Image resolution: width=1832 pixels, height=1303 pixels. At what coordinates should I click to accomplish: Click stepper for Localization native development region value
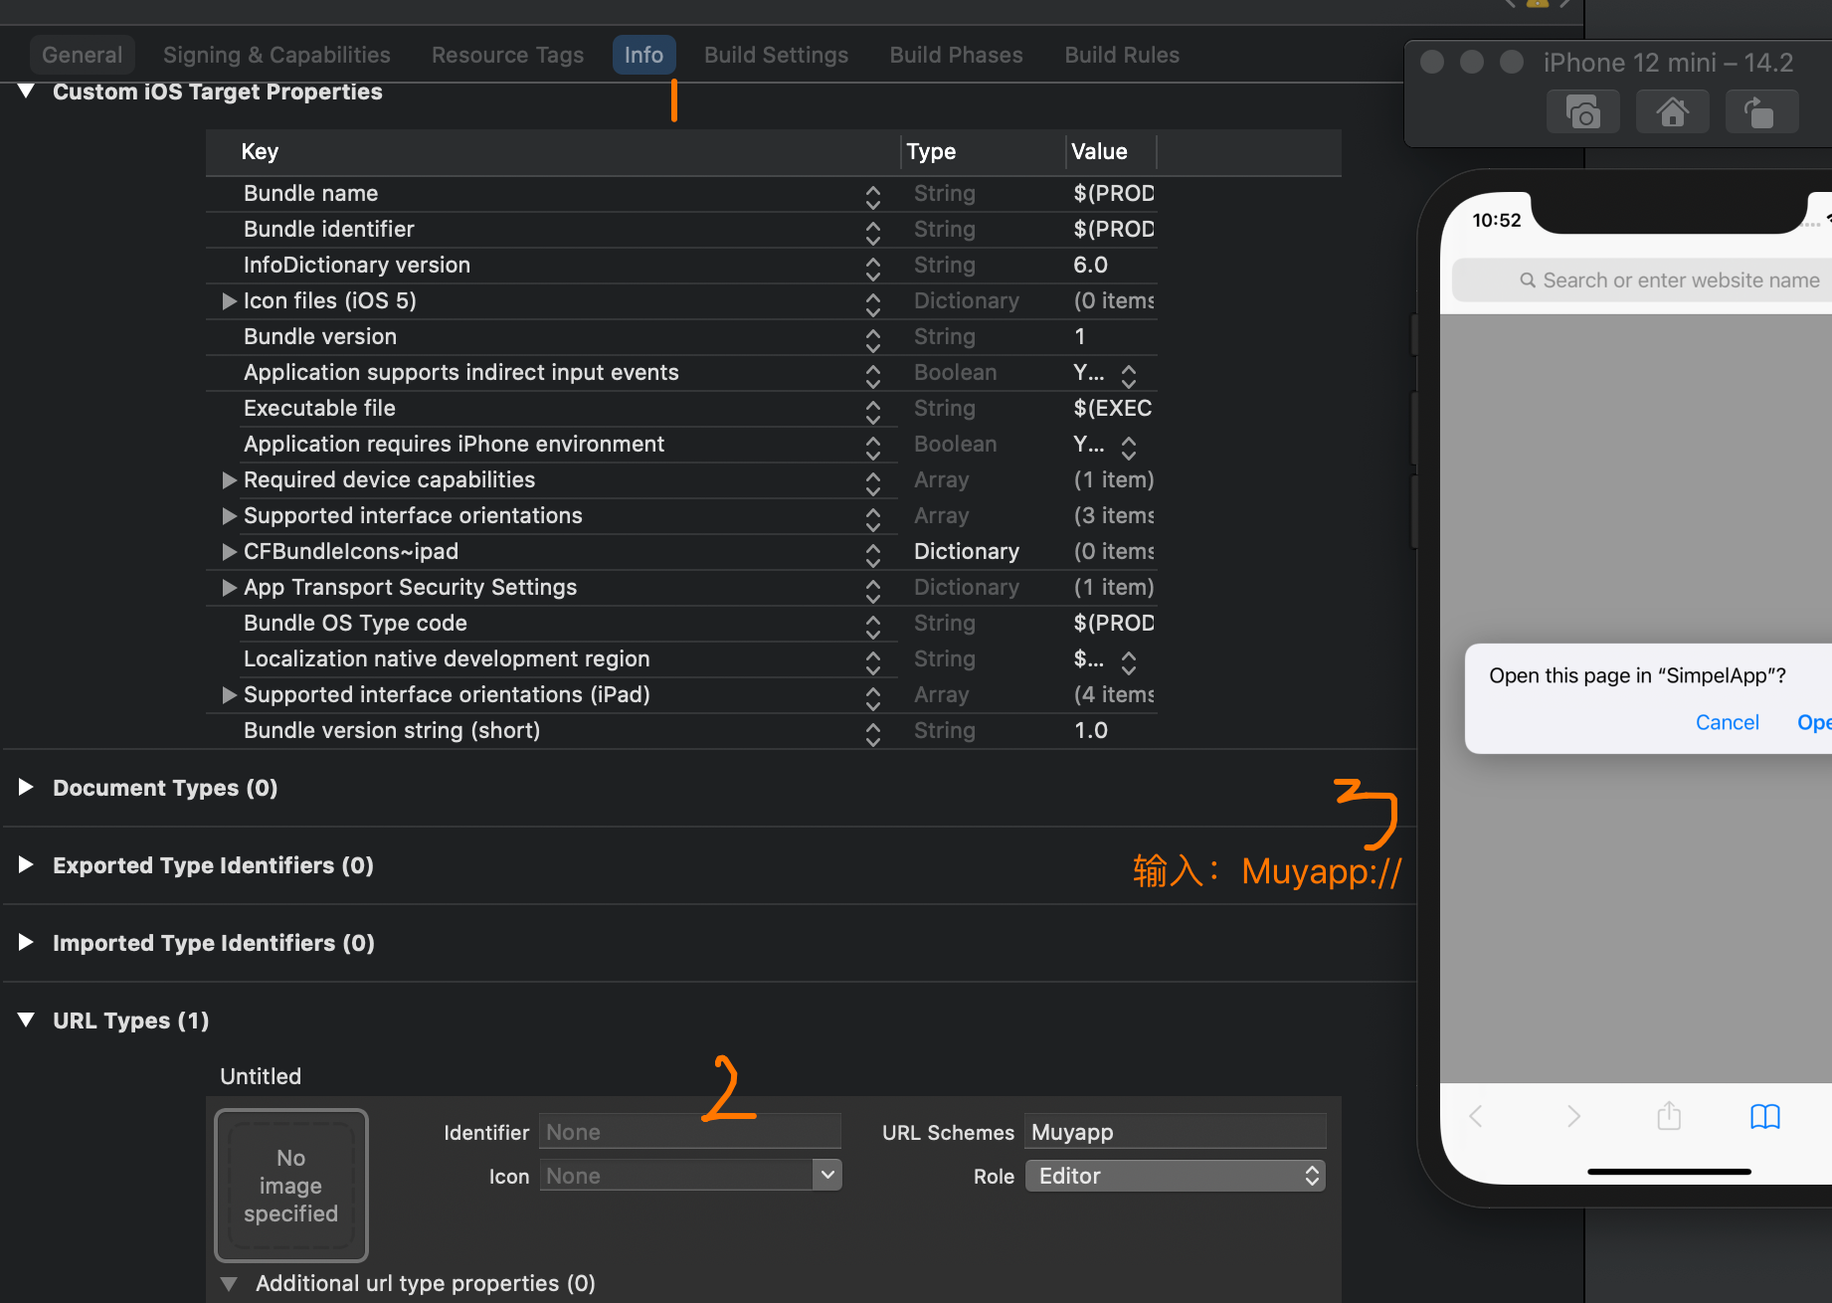tap(1129, 661)
